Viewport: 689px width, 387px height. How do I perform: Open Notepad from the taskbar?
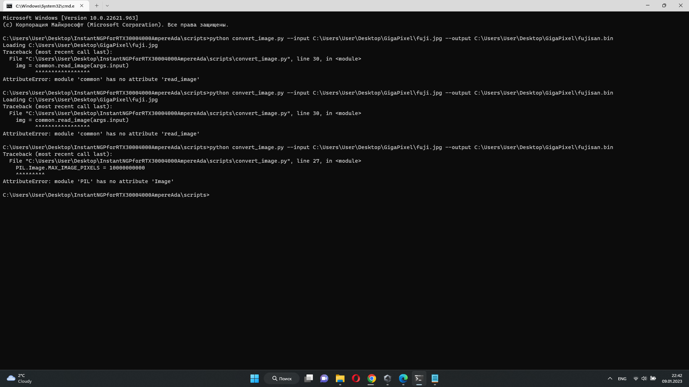coord(435,378)
